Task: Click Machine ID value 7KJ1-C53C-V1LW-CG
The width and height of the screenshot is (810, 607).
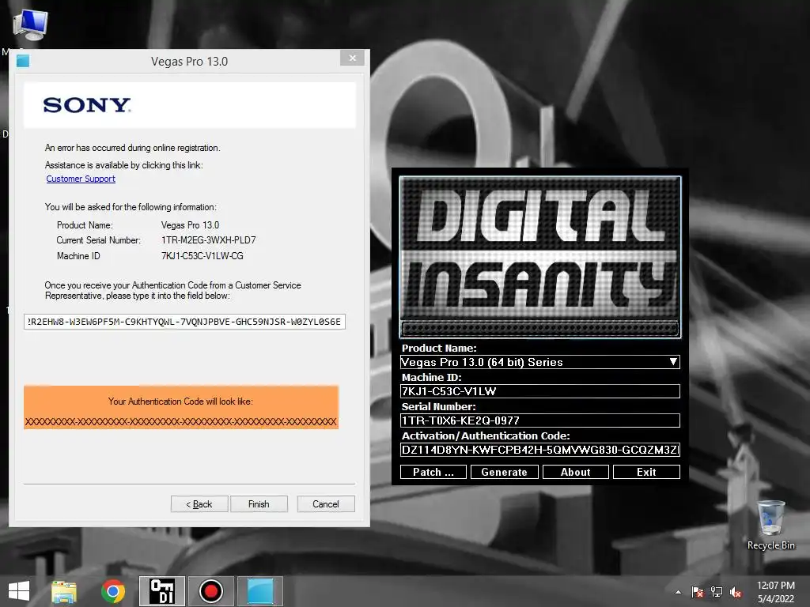Action: (202, 255)
